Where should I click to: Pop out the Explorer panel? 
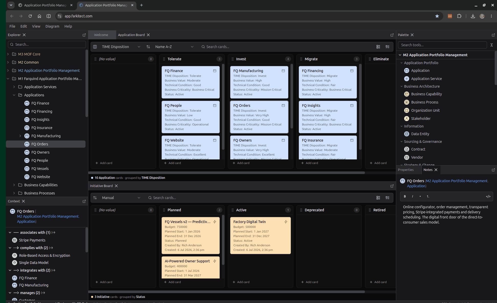coord(84,35)
